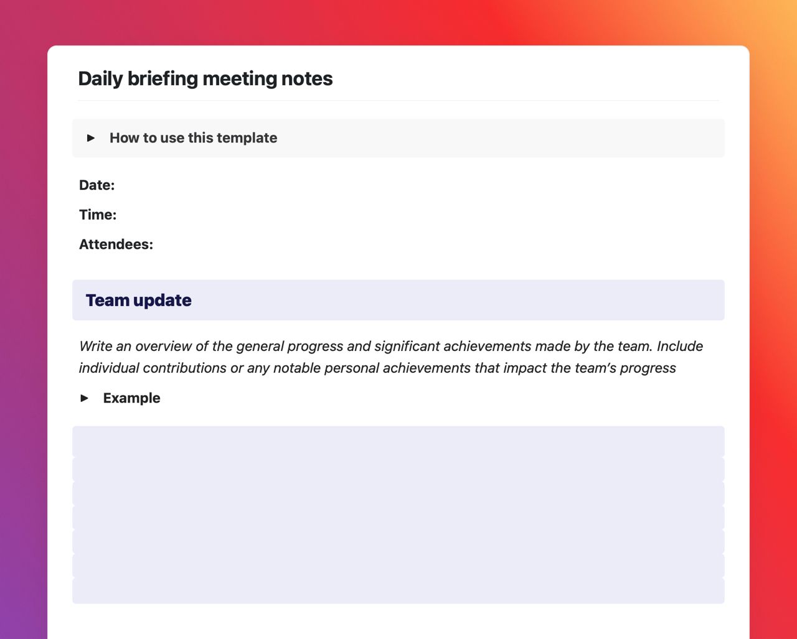
Task: Click the empty space below the Attendees line
Action: click(398, 264)
